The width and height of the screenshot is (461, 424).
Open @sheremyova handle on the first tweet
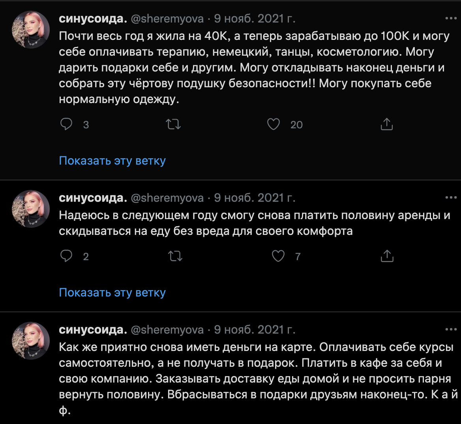click(167, 19)
